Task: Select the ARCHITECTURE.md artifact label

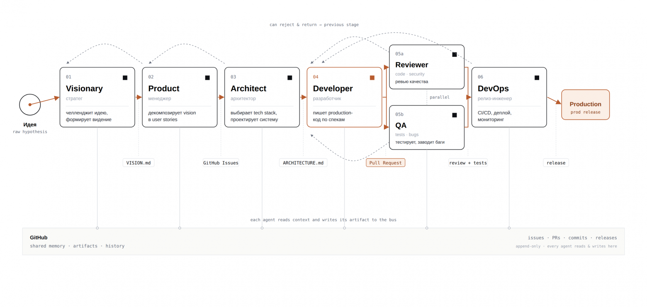Action: pos(303,163)
